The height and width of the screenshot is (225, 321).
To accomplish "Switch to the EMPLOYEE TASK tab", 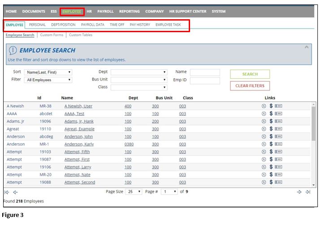I will [x=168, y=25].
